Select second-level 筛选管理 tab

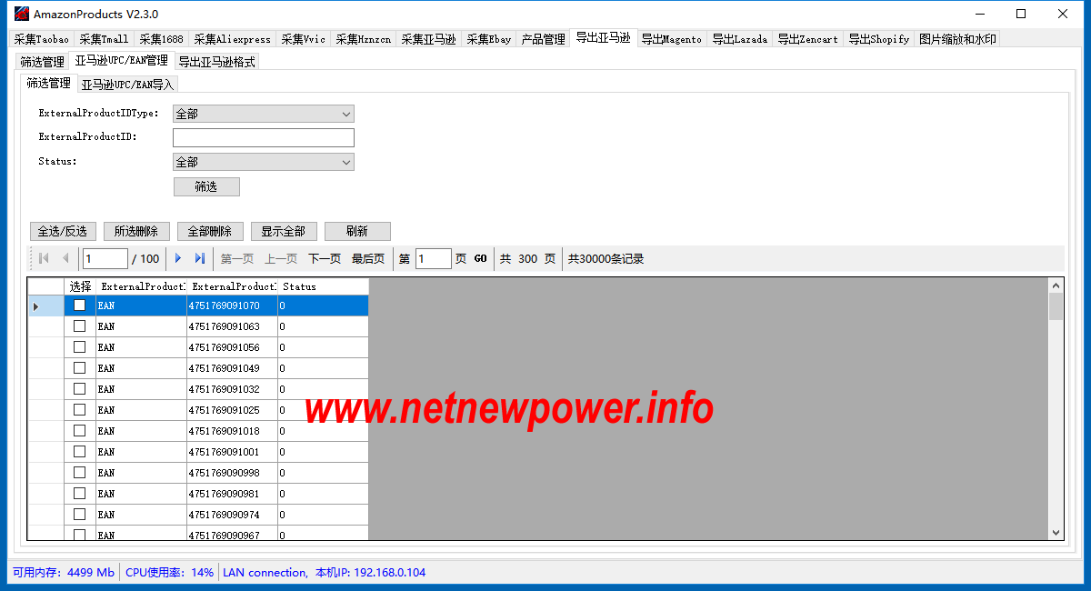43,62
